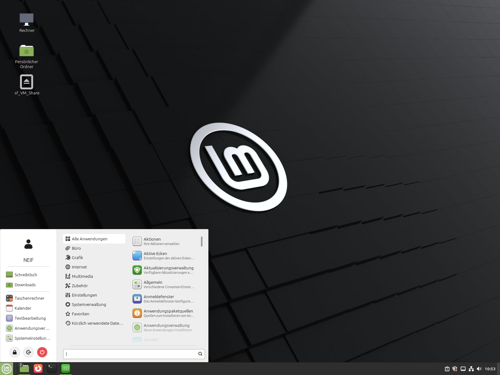500x375 pixels.
Task: Click the clock showing 10:53
Action: [x=490, y=369]
